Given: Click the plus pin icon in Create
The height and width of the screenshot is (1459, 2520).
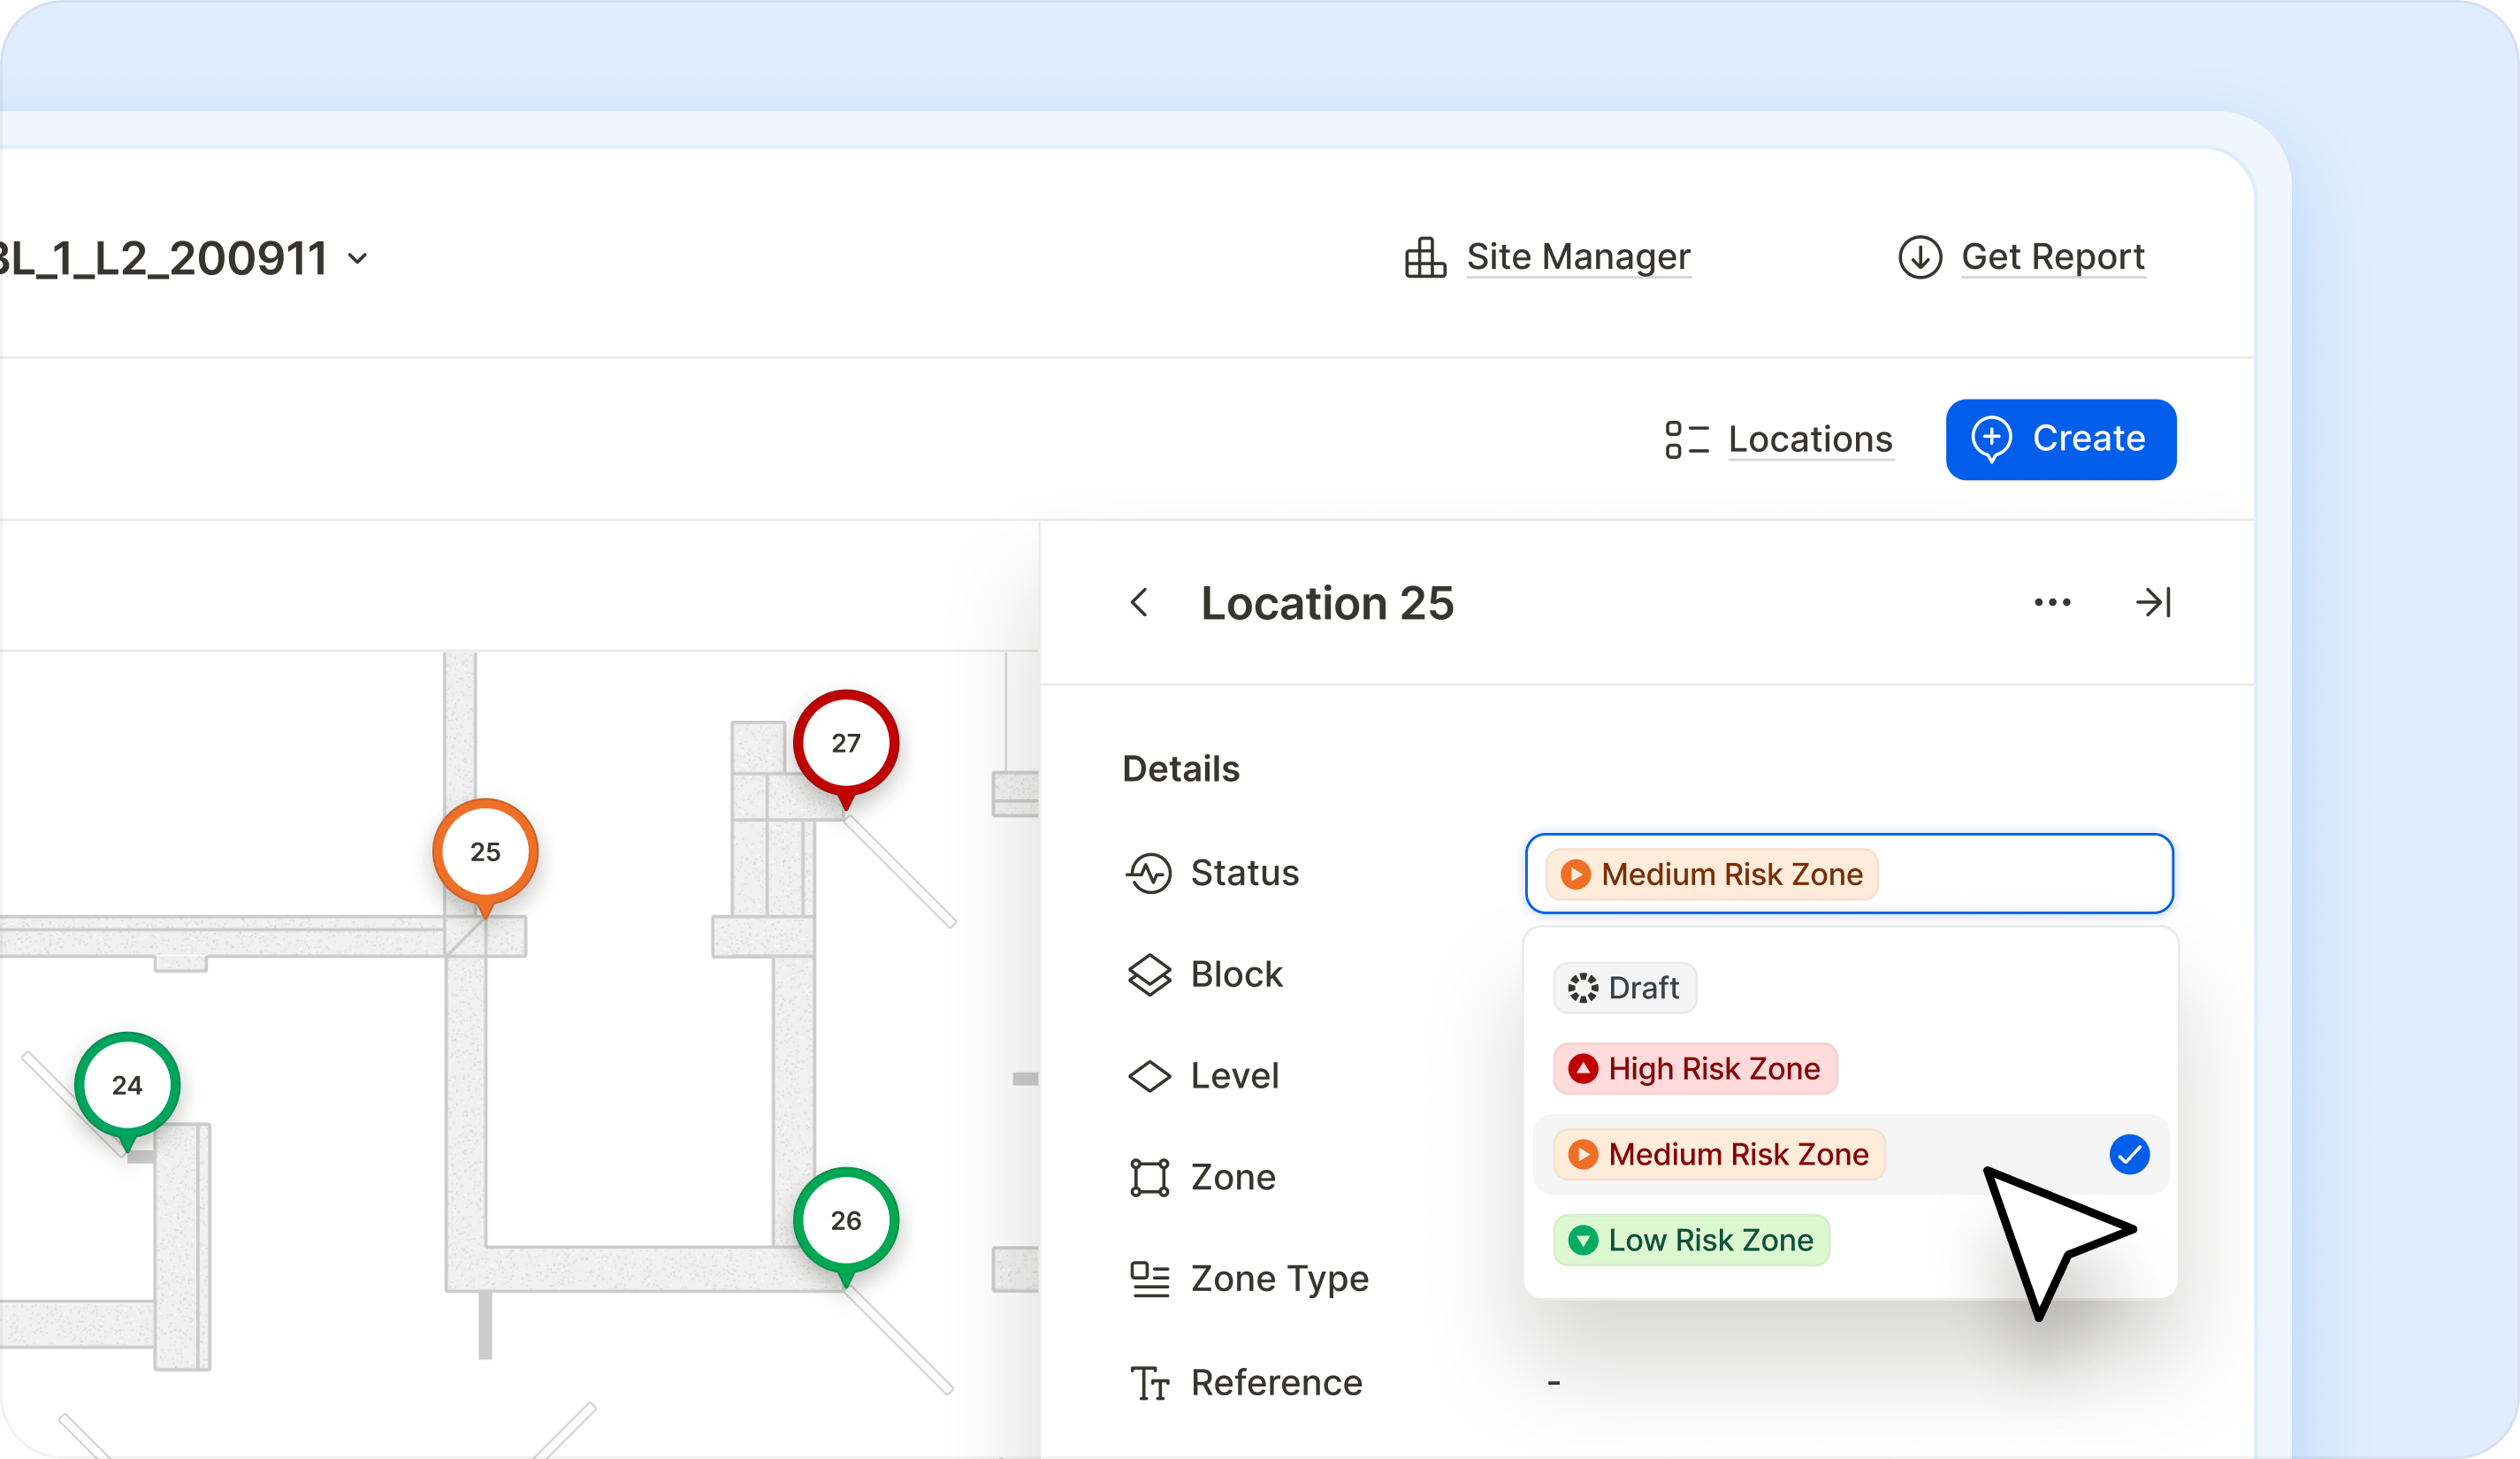Looking at the screenshot, I should click(1991, 439).
